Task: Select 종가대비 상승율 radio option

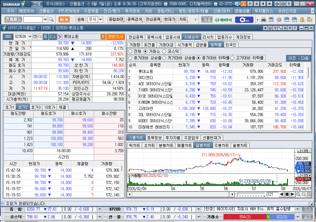Action: click(x=130, y=58)
